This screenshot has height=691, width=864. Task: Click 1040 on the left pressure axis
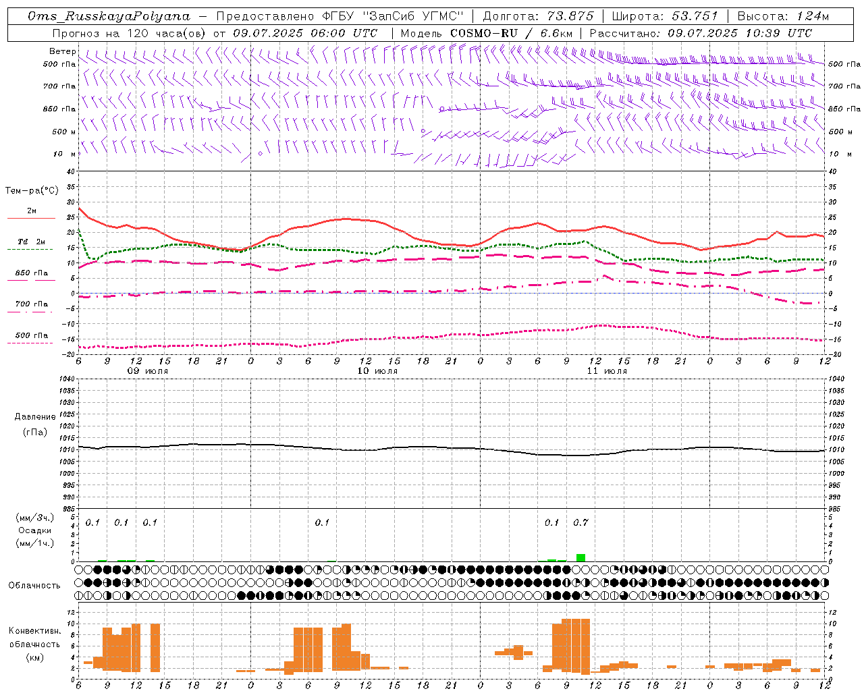(x=67, y=379)
